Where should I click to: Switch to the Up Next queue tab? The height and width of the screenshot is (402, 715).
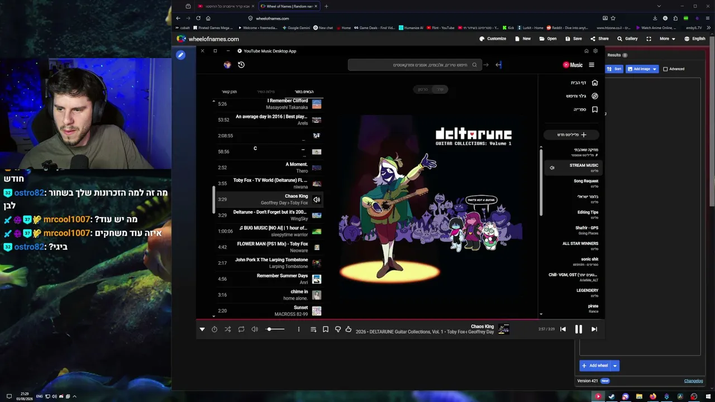click(x=304, y=92)
